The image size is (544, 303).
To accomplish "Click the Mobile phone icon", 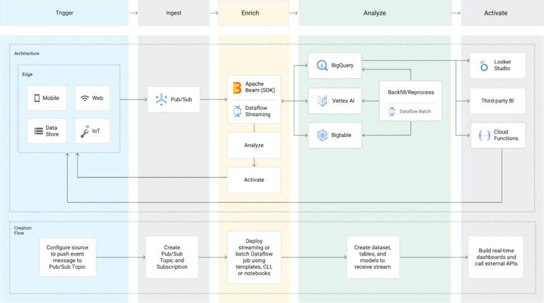I will coord(37,98).
